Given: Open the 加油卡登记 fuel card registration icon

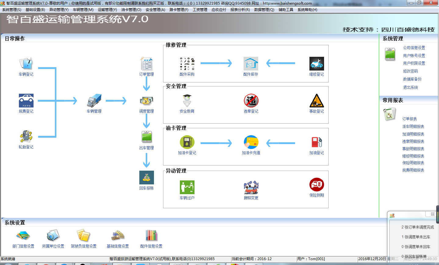Looking at the screenshot, I should [x=187, y=142].
